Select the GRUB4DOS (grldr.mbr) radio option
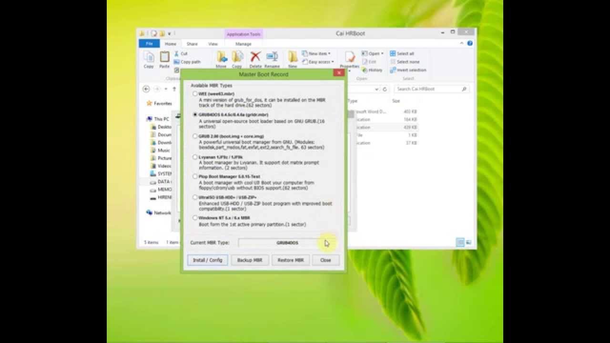This screenshot has width=610, height=343. pyautogui.click(x=195, y=115)
